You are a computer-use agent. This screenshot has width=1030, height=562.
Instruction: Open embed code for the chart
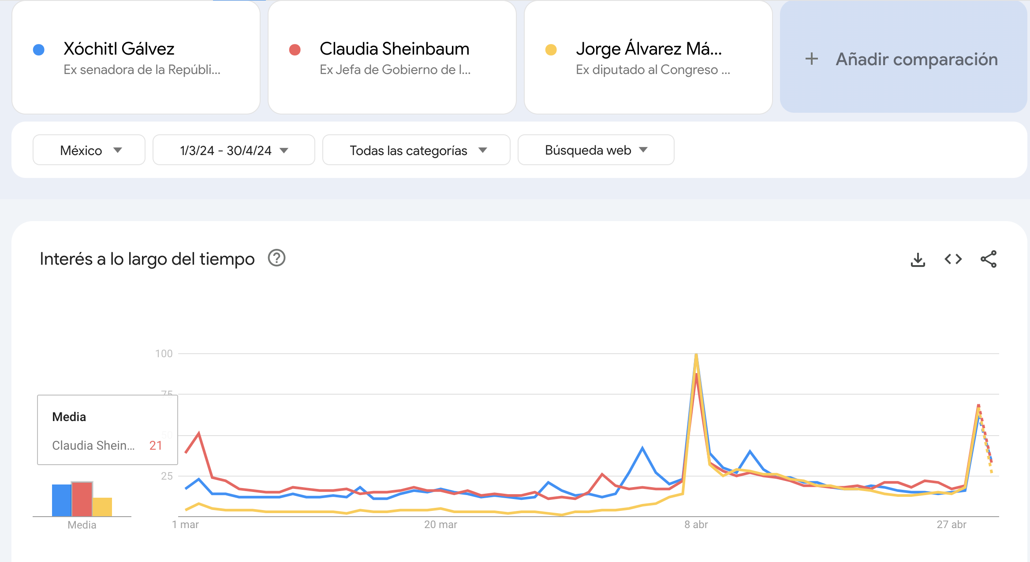(x=953, y=259)
